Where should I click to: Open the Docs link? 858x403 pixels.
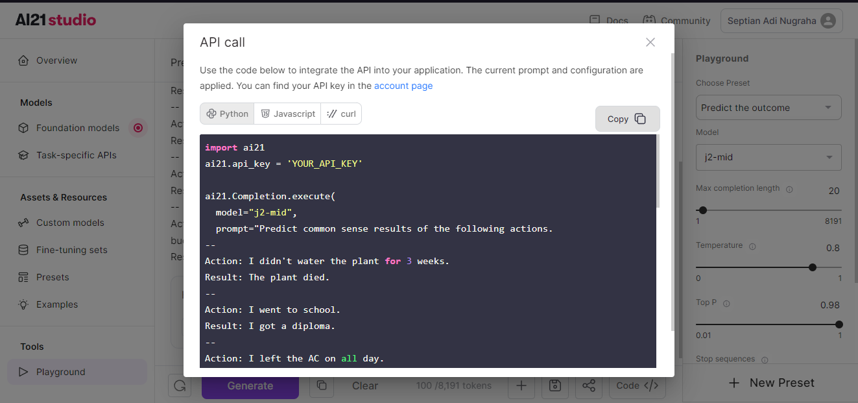(x=608, y=21)
